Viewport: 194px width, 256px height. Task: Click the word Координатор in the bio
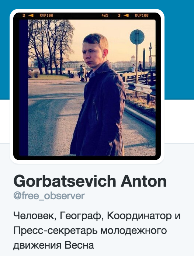tap(139, 216)
